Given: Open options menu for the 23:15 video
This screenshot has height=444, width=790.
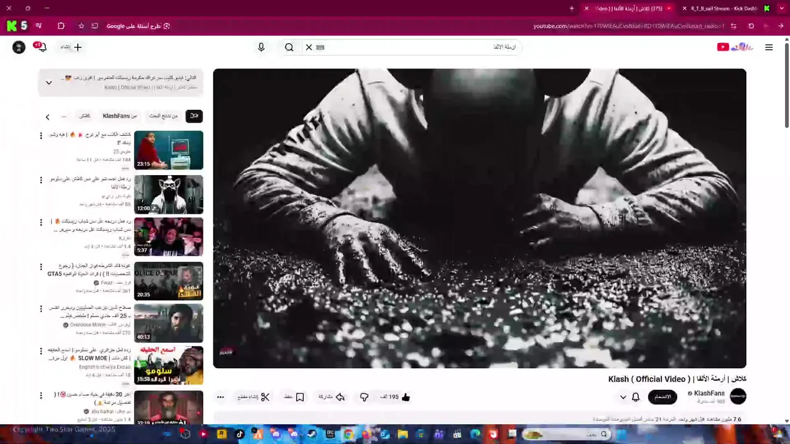Looking at the screenshot, I should (x=41, y=136).
